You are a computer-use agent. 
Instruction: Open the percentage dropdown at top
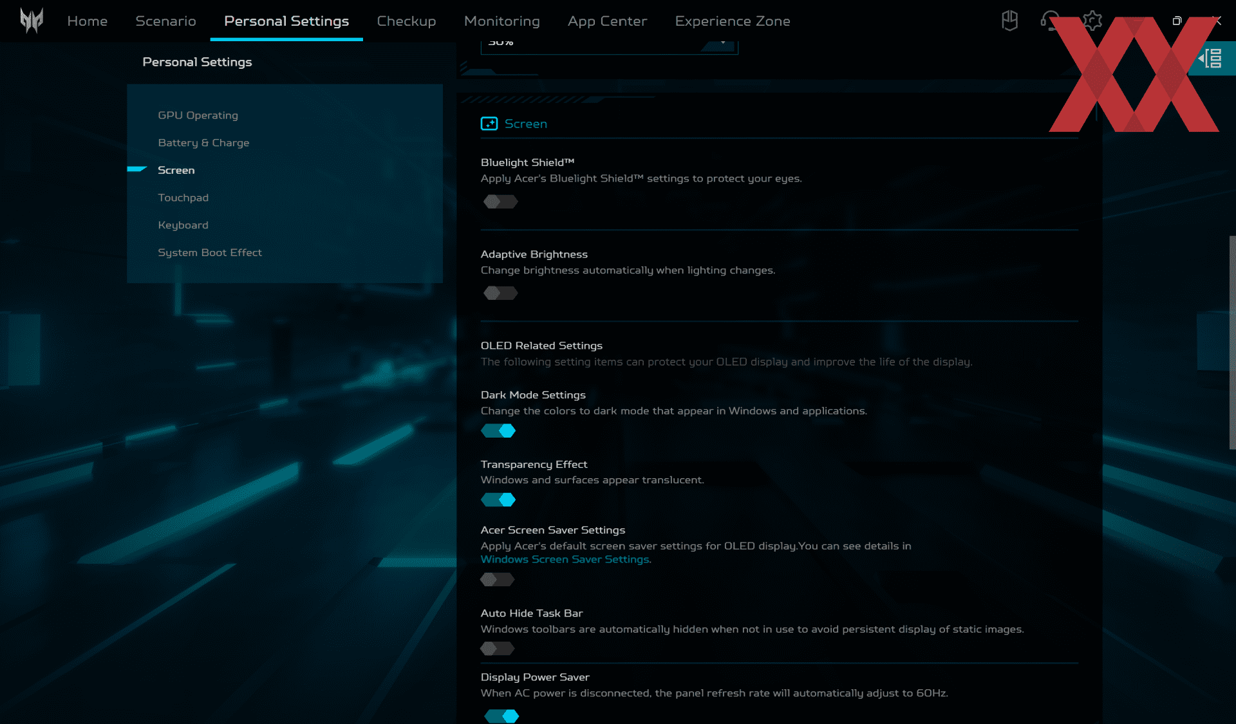tap(608, 44)
